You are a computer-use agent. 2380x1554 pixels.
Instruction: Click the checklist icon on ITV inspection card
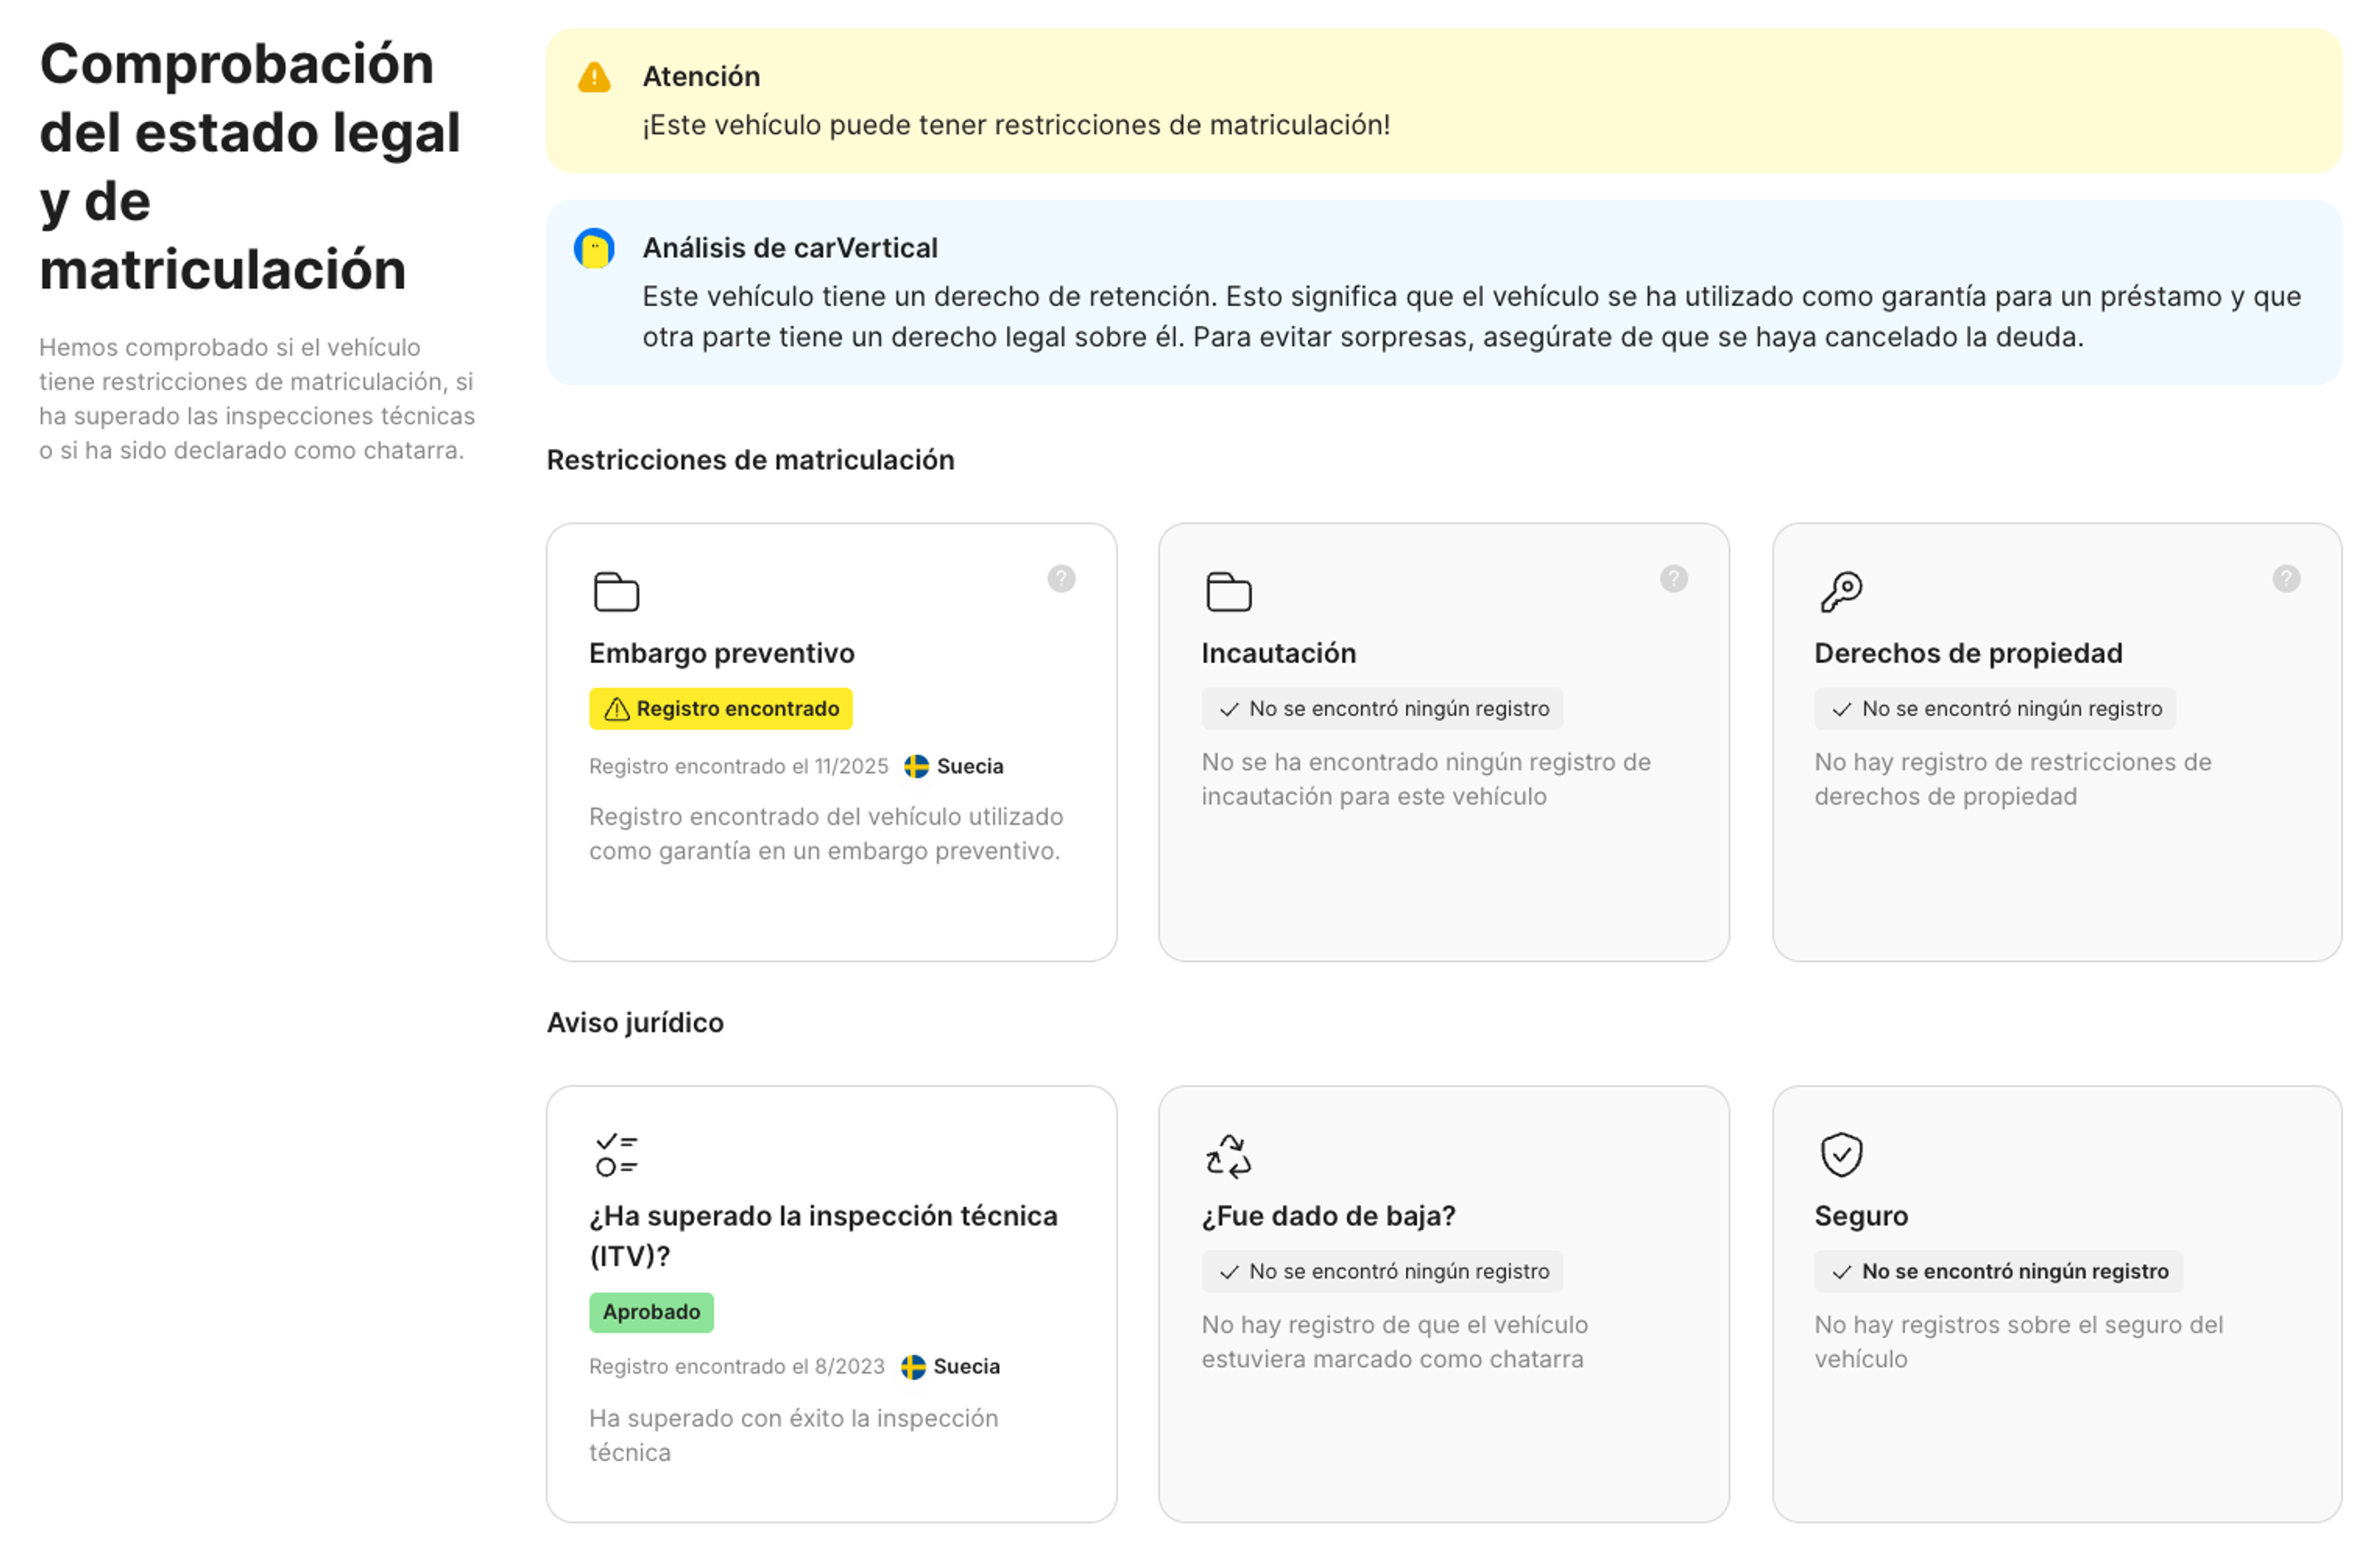[617, 1154]
